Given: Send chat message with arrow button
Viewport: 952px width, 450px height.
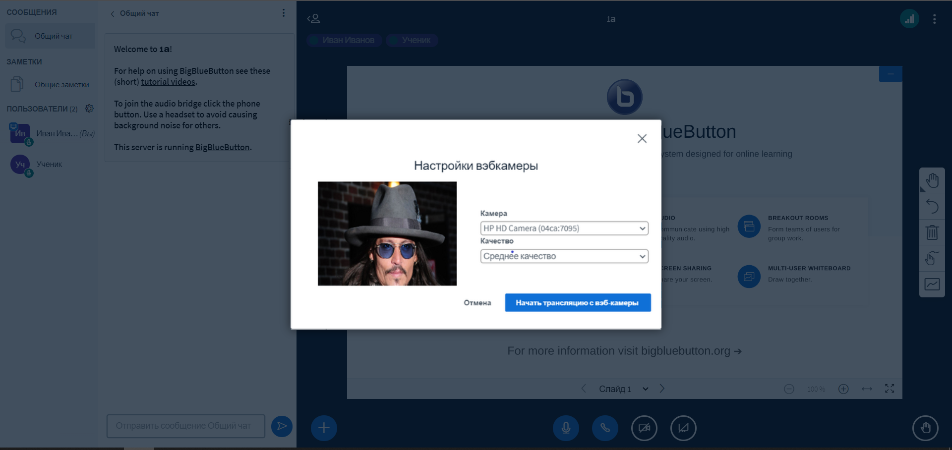Looking at the screenshot, I should coord(282,426).
